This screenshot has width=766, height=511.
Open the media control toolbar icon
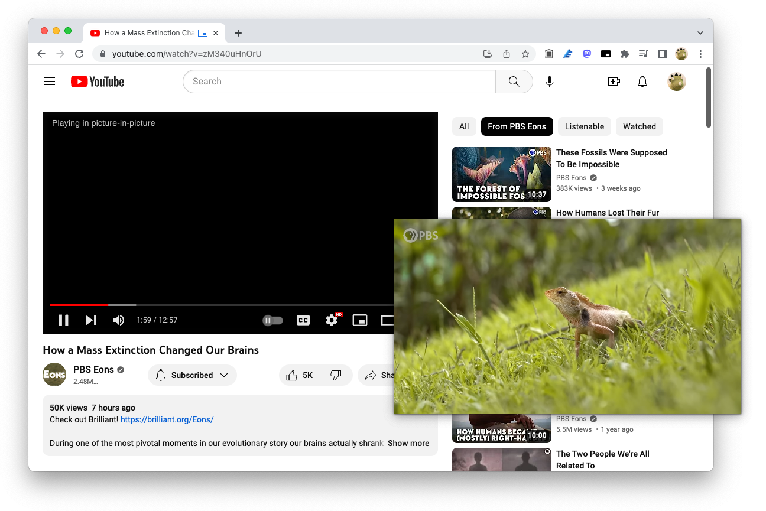(x=644, y=54)
